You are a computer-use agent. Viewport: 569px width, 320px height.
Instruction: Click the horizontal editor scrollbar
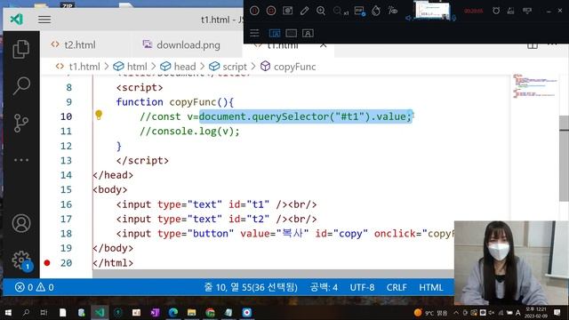point(273,274)
